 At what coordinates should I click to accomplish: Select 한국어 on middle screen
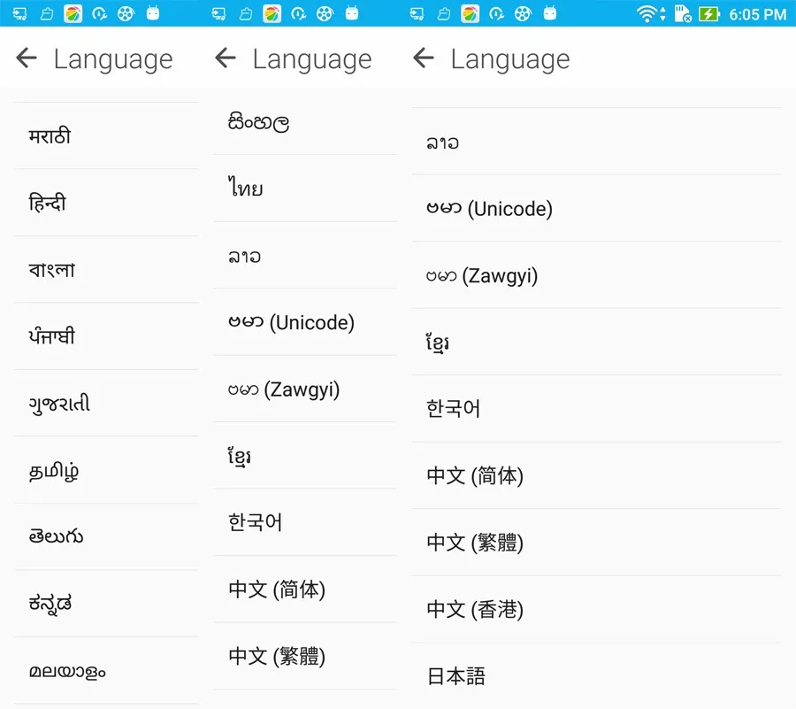305,522
